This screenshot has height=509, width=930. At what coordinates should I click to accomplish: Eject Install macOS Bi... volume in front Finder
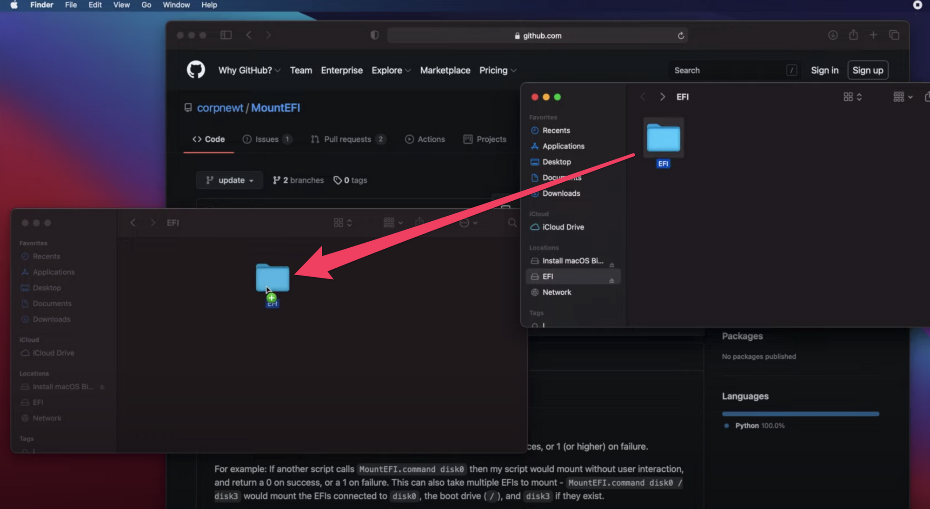coord(612,264)
